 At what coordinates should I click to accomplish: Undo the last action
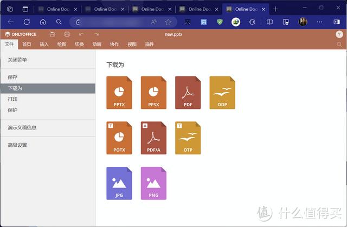tap(81, 34)
